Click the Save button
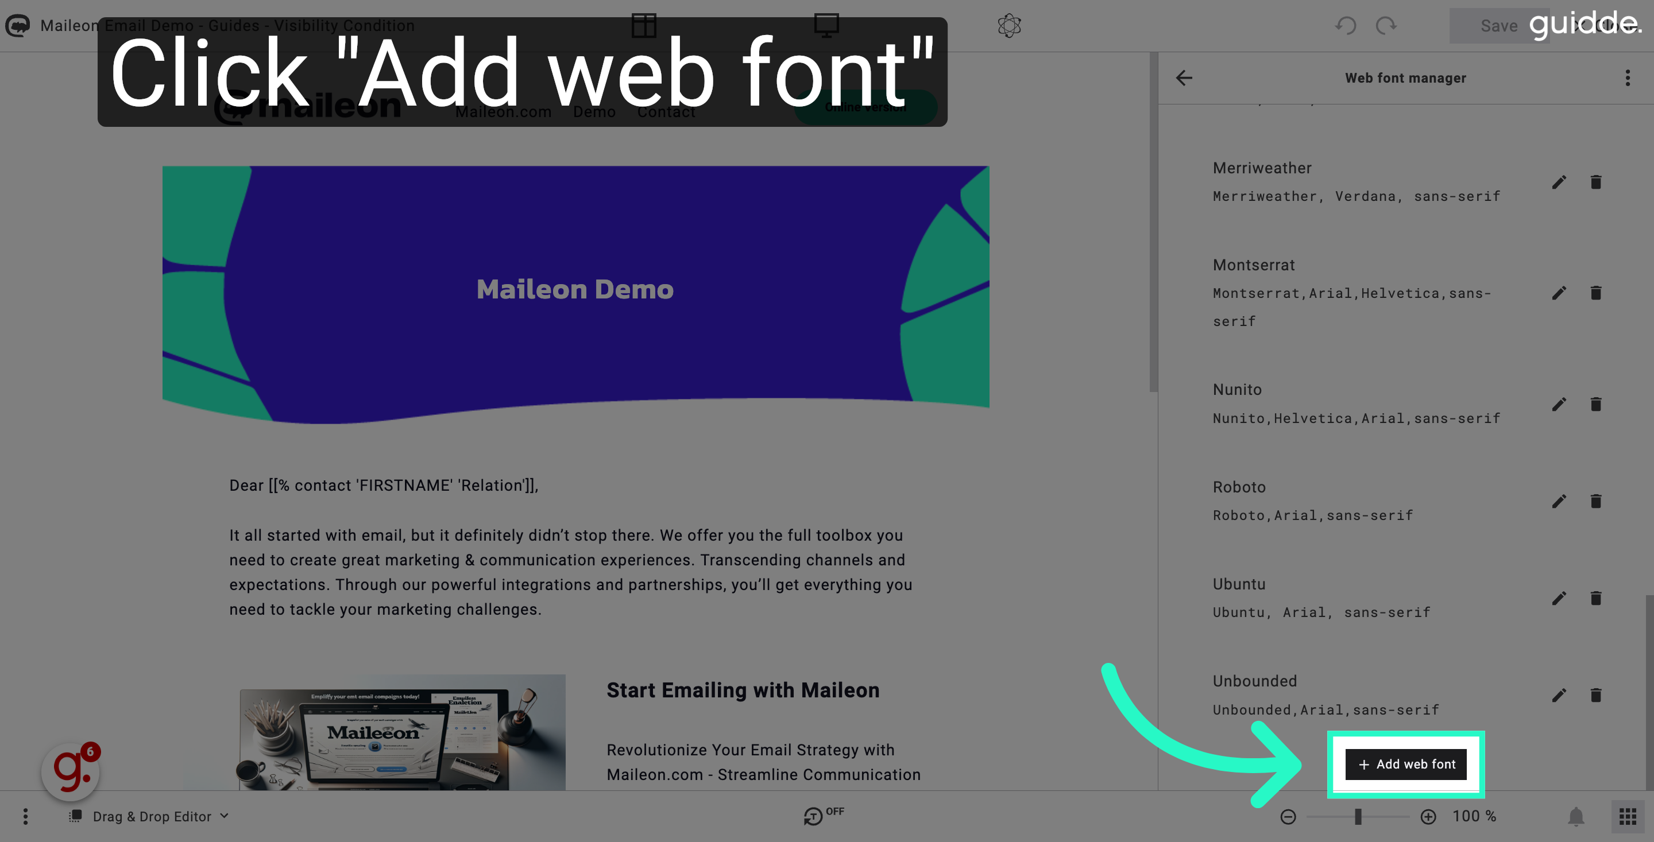Viewport: 1654px width, 842px height. click(1498, 26)
